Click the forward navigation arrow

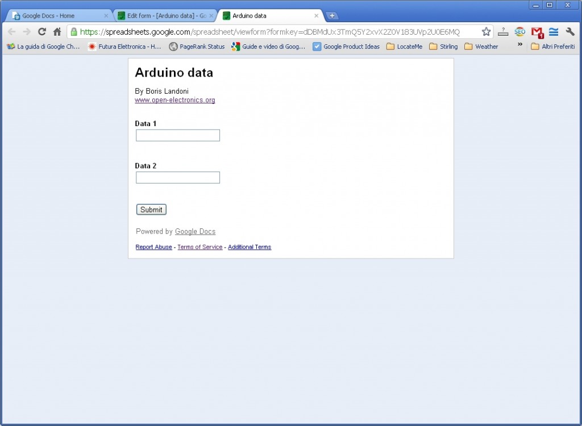pyautogui.click(x=26, y=32)
